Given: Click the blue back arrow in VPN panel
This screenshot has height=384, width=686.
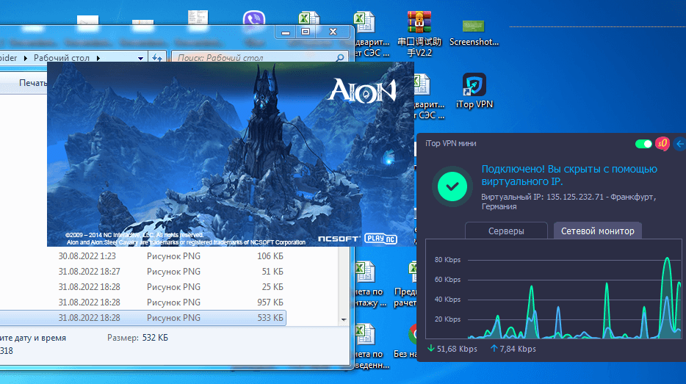Looking at the screenshot, I should 679,144.
